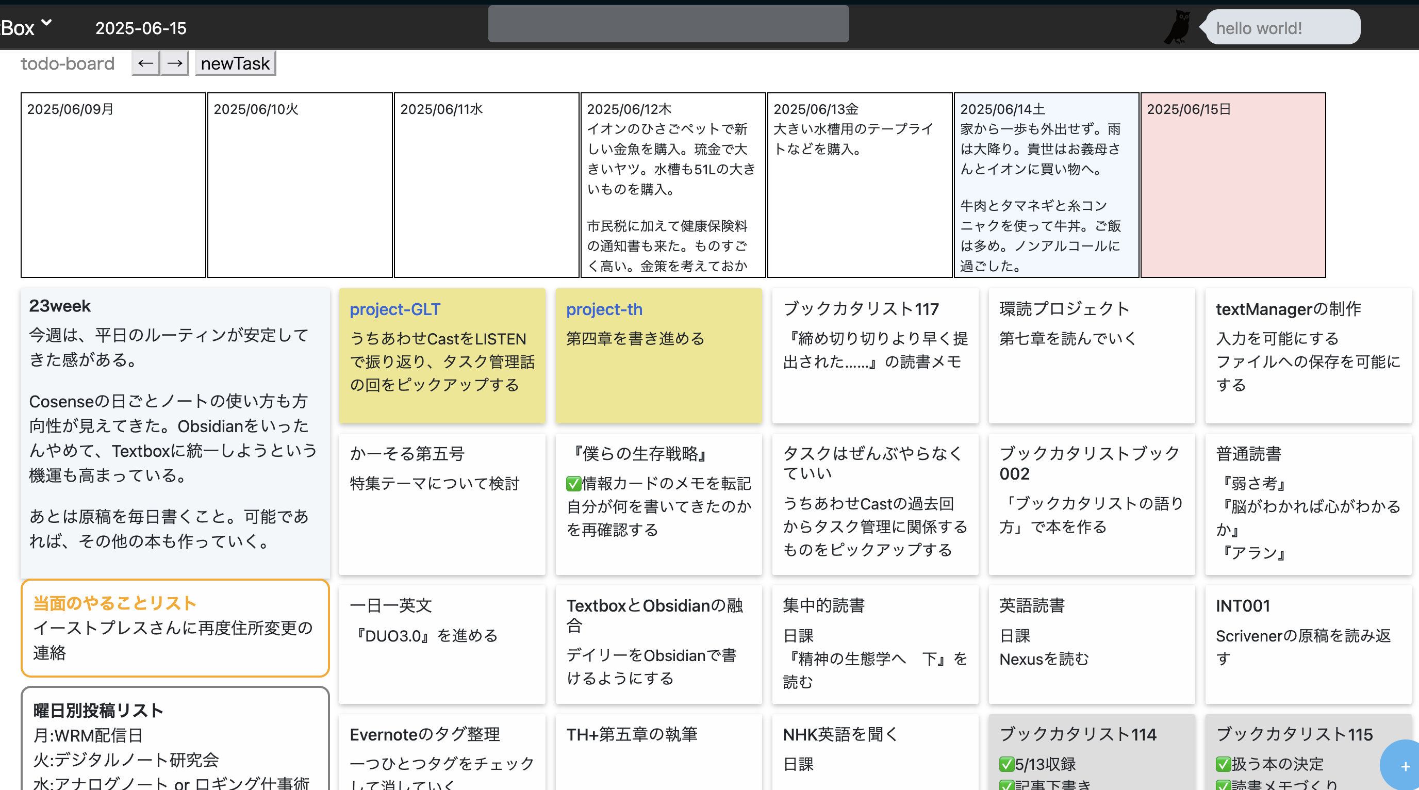This screenshot has height=790, width=1419.
Task: Click the blue plus floating button
Action: [1404, 766]
